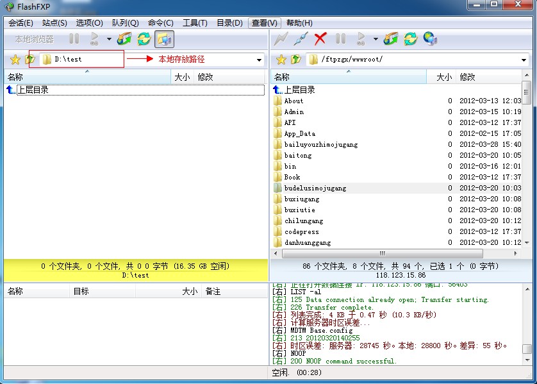
Task: Click the left pane transfer queue icon
Action: 124,39
